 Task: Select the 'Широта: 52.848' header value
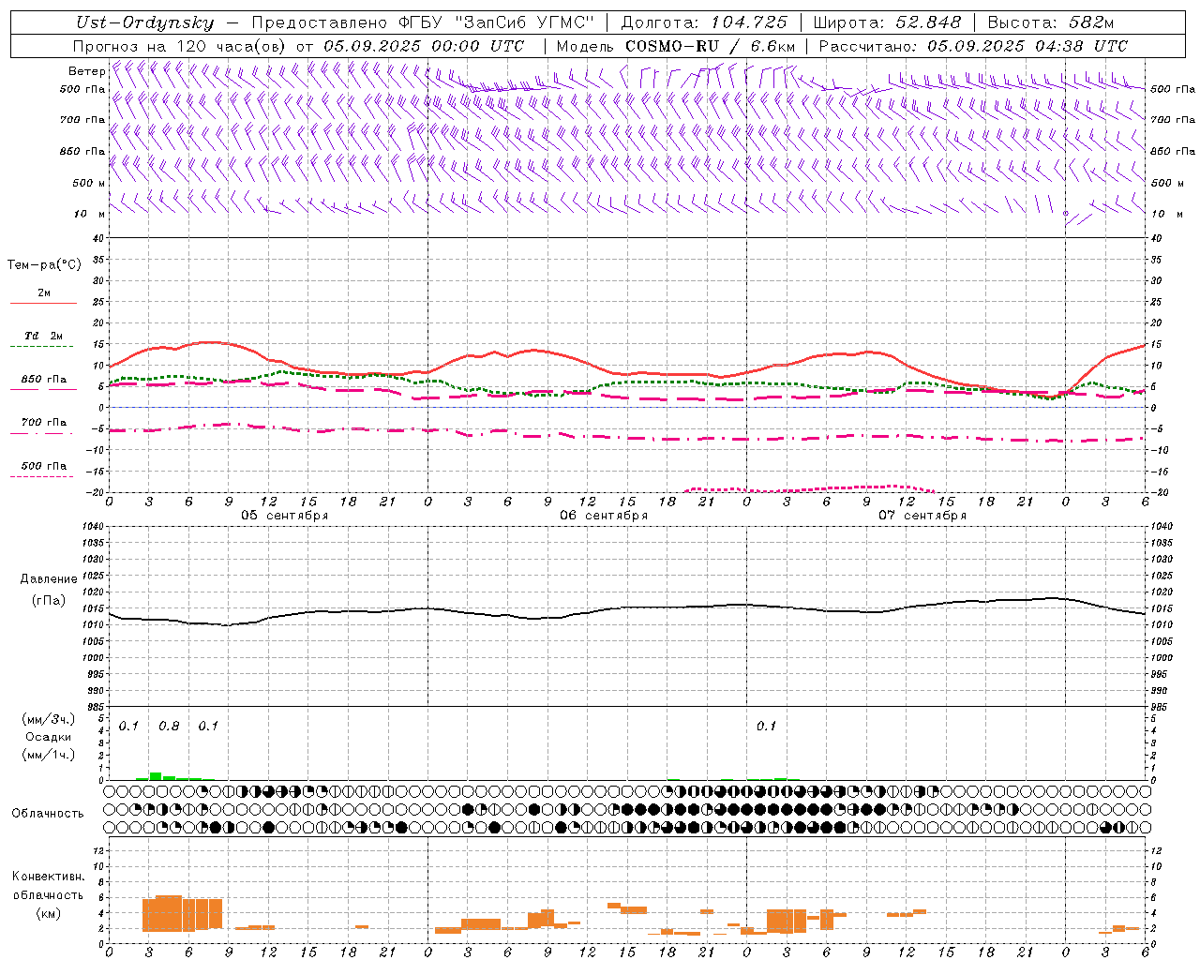pyautogui.click(x=887, y=23)
